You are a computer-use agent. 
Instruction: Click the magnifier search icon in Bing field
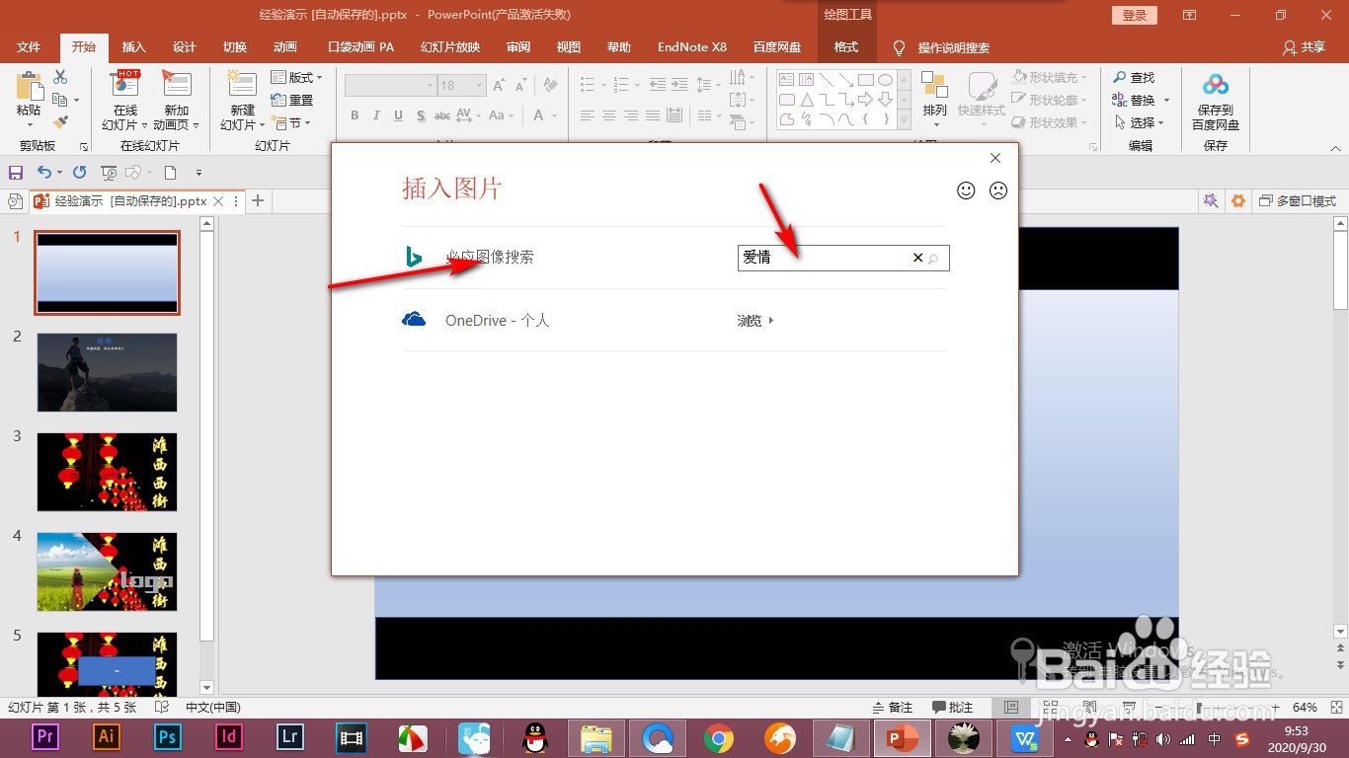coord(933,259)
